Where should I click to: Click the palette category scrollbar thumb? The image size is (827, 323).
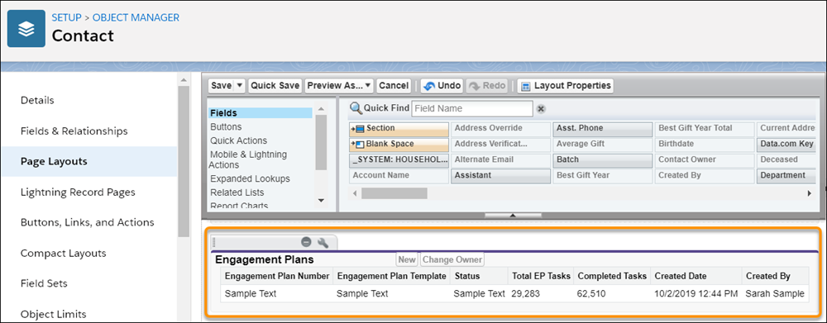coord(320,142)
